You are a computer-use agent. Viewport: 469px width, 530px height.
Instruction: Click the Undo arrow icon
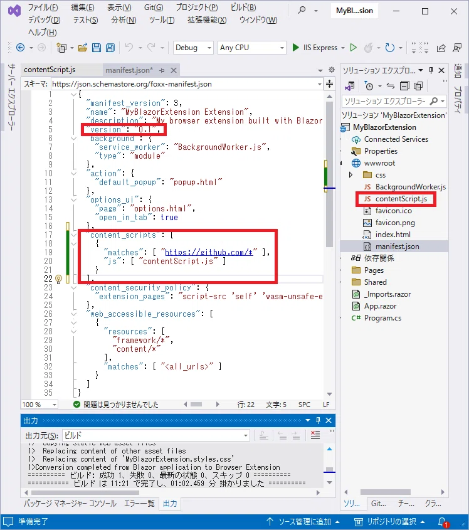coord(129,47)
